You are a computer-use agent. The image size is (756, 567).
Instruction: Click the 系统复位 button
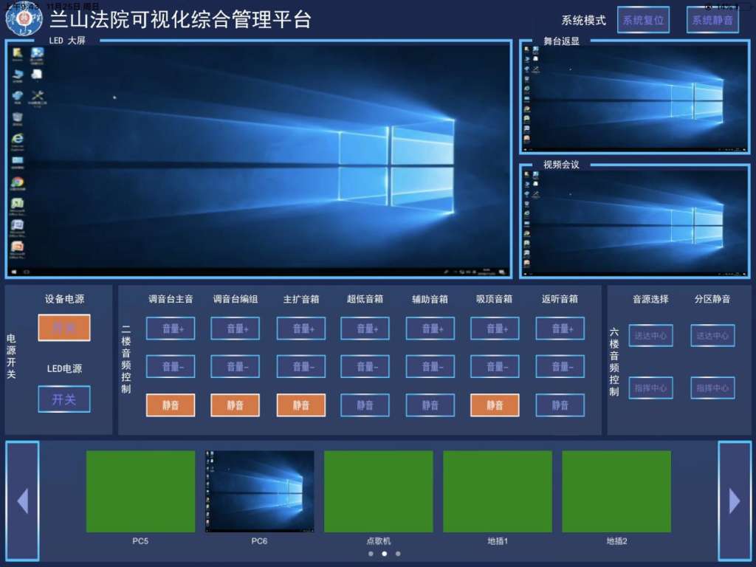643,20
